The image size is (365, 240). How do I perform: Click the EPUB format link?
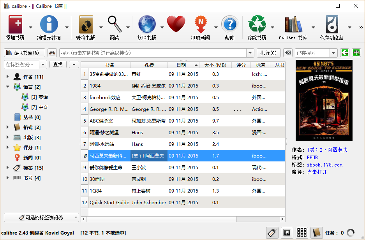tap(312, 158)
